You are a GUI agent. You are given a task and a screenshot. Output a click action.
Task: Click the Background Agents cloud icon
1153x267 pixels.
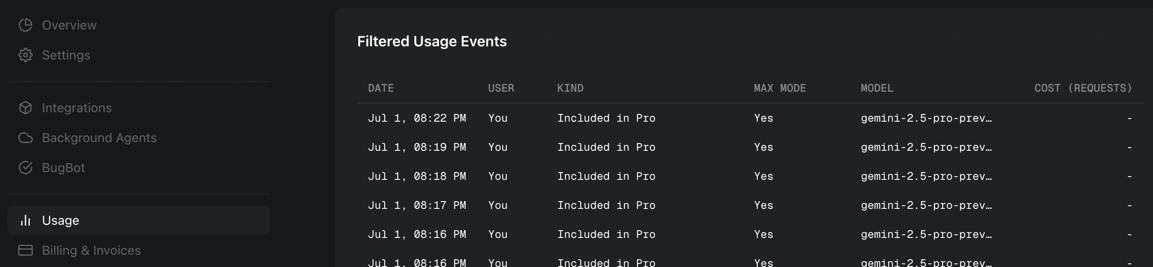(x=26, y=138)
